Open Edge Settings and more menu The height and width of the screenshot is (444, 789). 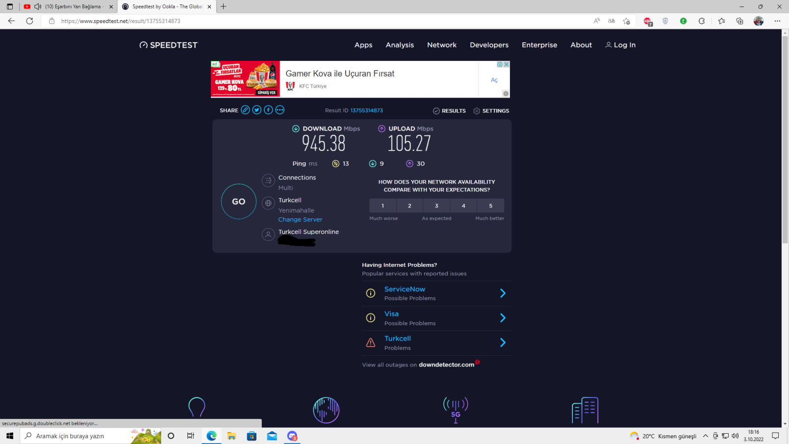(777, 21)
